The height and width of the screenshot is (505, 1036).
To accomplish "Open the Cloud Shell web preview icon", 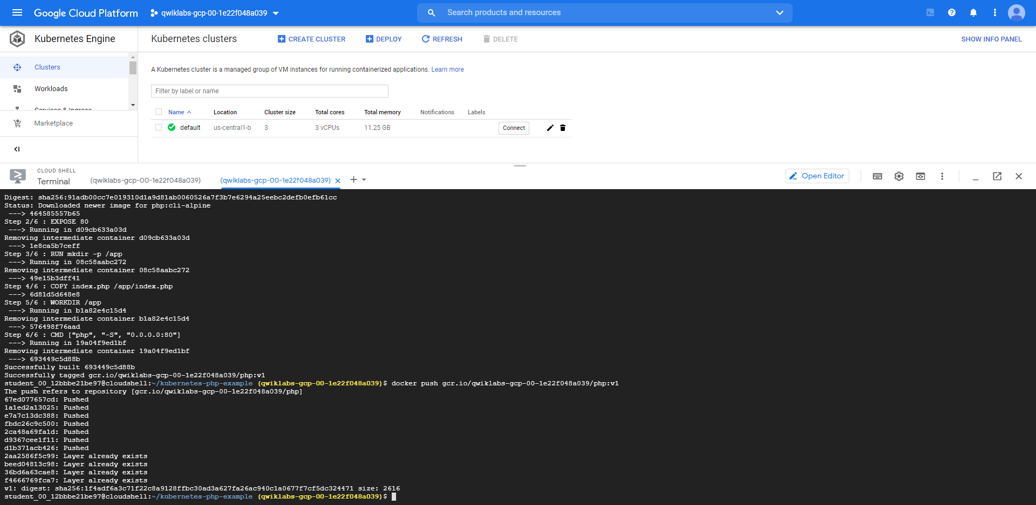I will tap(921, 176).
